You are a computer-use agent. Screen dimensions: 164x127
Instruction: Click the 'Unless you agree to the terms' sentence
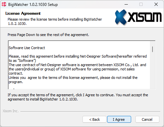[73, 80]
